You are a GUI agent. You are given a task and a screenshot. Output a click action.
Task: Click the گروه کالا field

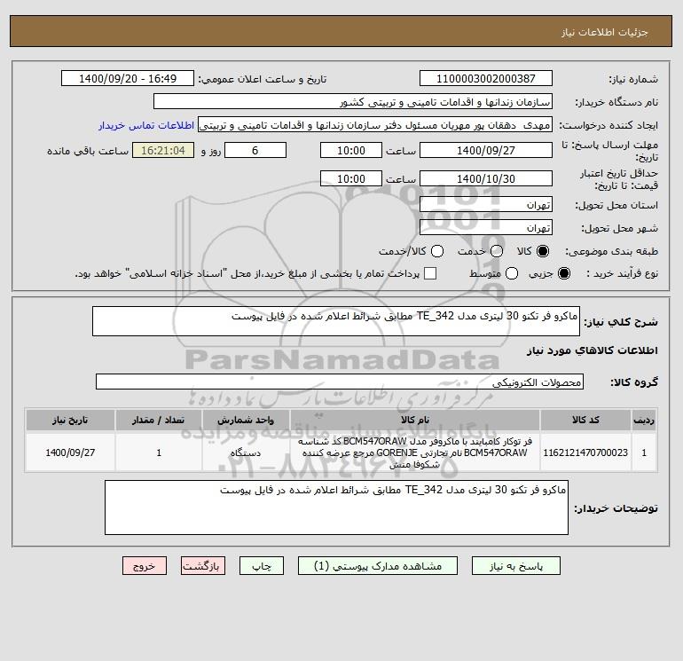coord(340,382)
